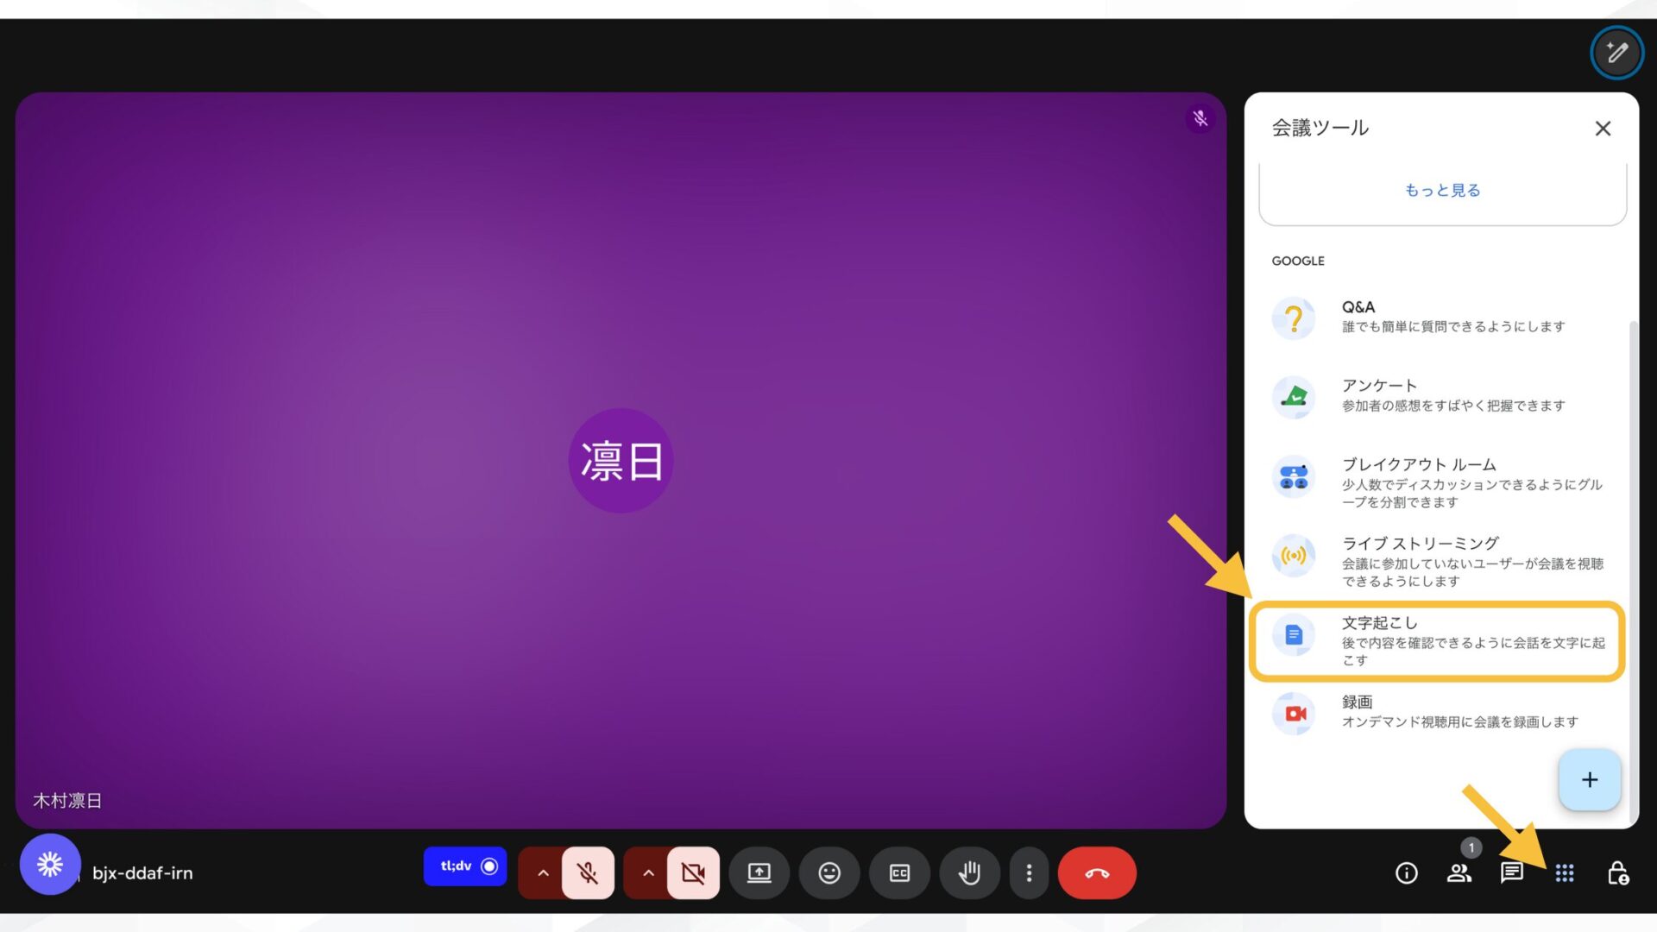This screenshot has width=1657, height=932.
Task: View meeting details info
Action: pyautogui.click(x=1406, y=873)
